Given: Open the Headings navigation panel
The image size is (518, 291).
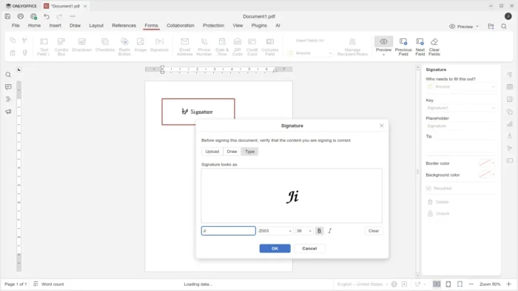Looking at the screenshot, I should [x=8, y=99].
